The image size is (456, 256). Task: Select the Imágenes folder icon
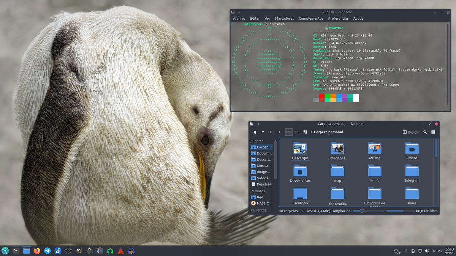point(337,148)
